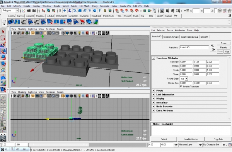This screenshot has height=152, width=232.
Task: Expand the Extra Attributes section
Action: pos(154,110)
